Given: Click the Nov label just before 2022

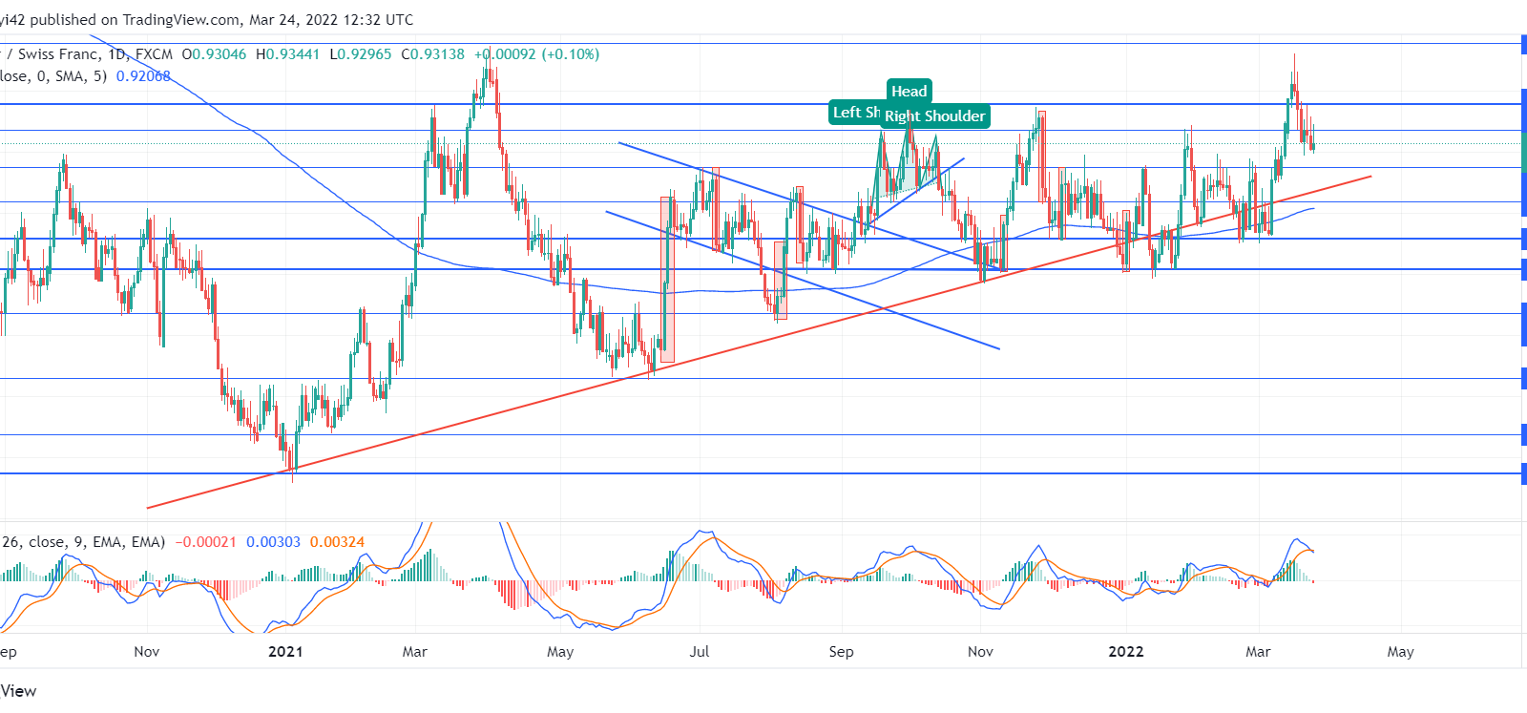Looking at the screenshot, I should coord(980,652).
